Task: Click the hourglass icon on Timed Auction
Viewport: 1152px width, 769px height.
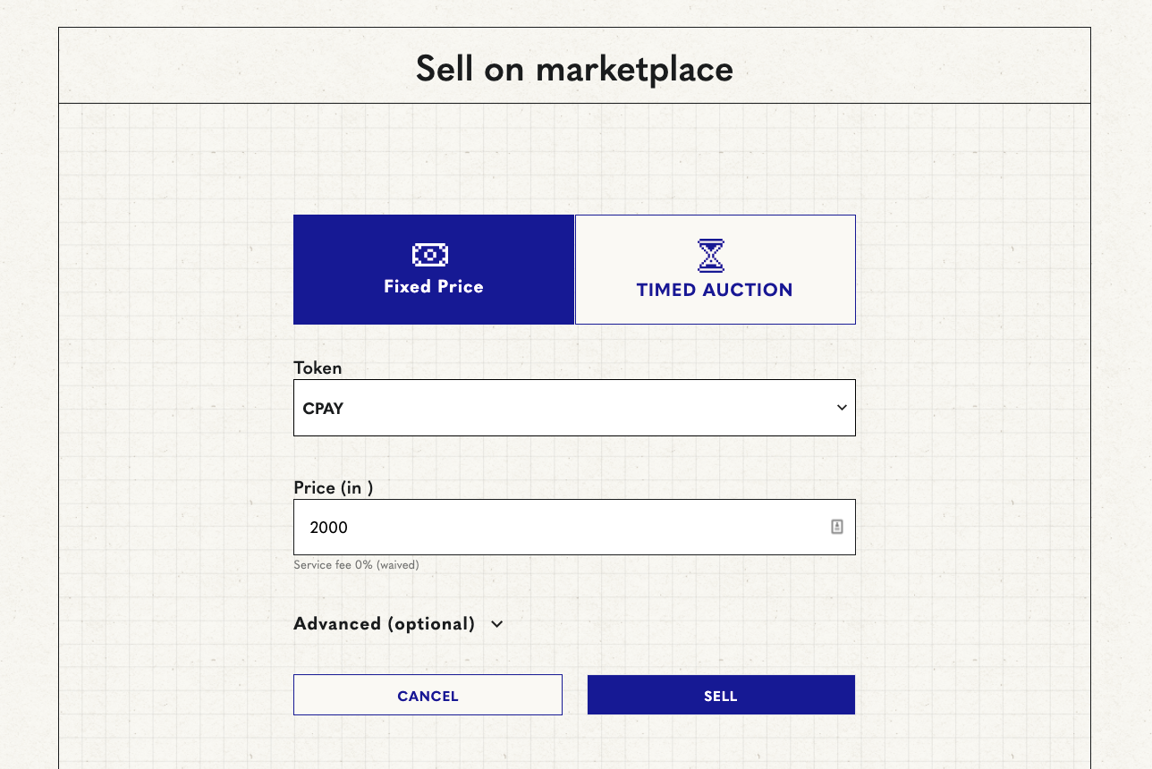Action: [x=711, y=256]
